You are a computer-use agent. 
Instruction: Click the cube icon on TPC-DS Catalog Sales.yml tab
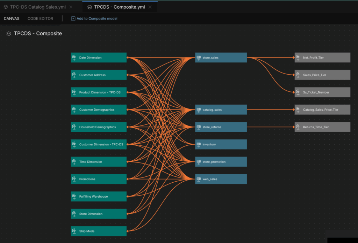(x=6, y=7)
